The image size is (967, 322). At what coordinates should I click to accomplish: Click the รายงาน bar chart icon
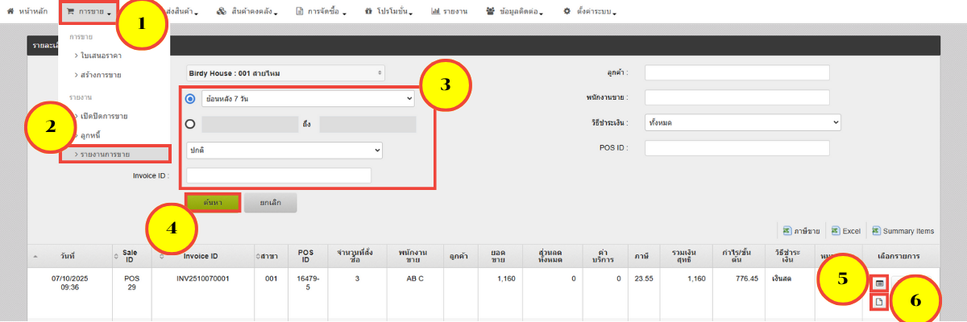click(435, 12)
